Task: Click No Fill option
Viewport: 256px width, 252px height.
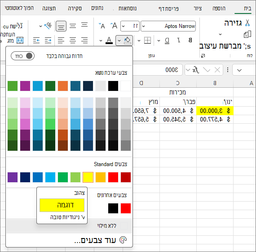Action: click(69, 226)
